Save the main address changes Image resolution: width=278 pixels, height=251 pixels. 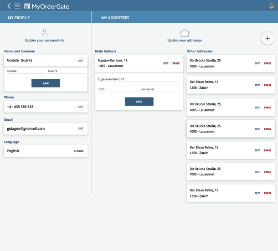(139, 102)
